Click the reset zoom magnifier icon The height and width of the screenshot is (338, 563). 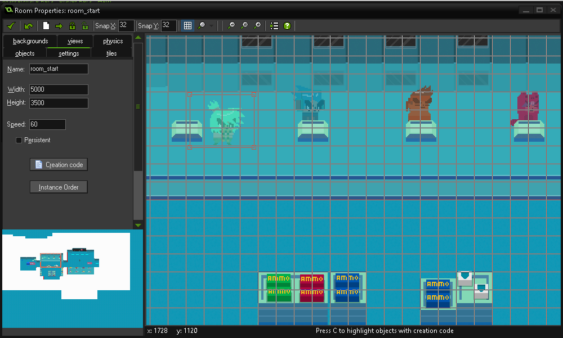[244, 25]
